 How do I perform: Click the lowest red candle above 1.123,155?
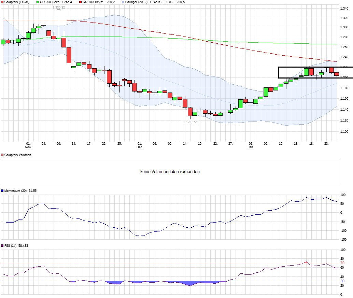pos(190,112)
